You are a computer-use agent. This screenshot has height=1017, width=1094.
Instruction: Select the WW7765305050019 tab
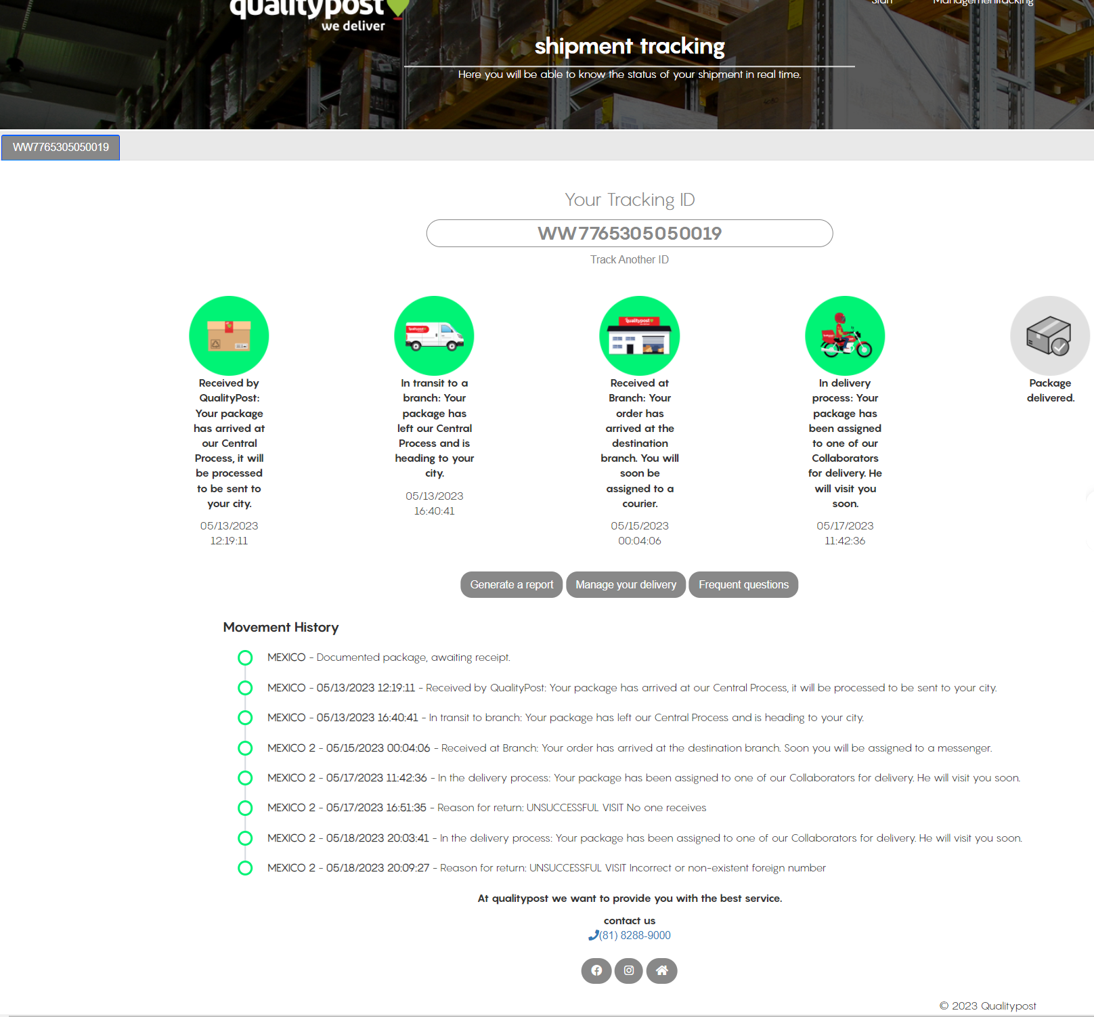click(x=61, y=148)
